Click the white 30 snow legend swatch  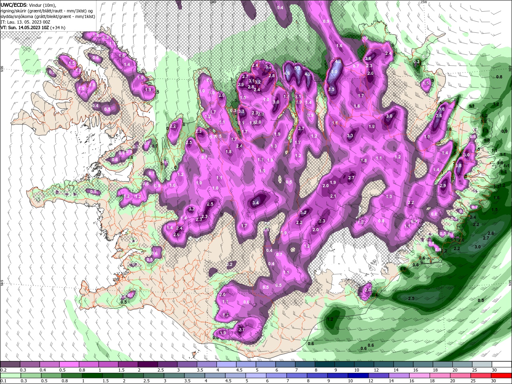(502, 364)
